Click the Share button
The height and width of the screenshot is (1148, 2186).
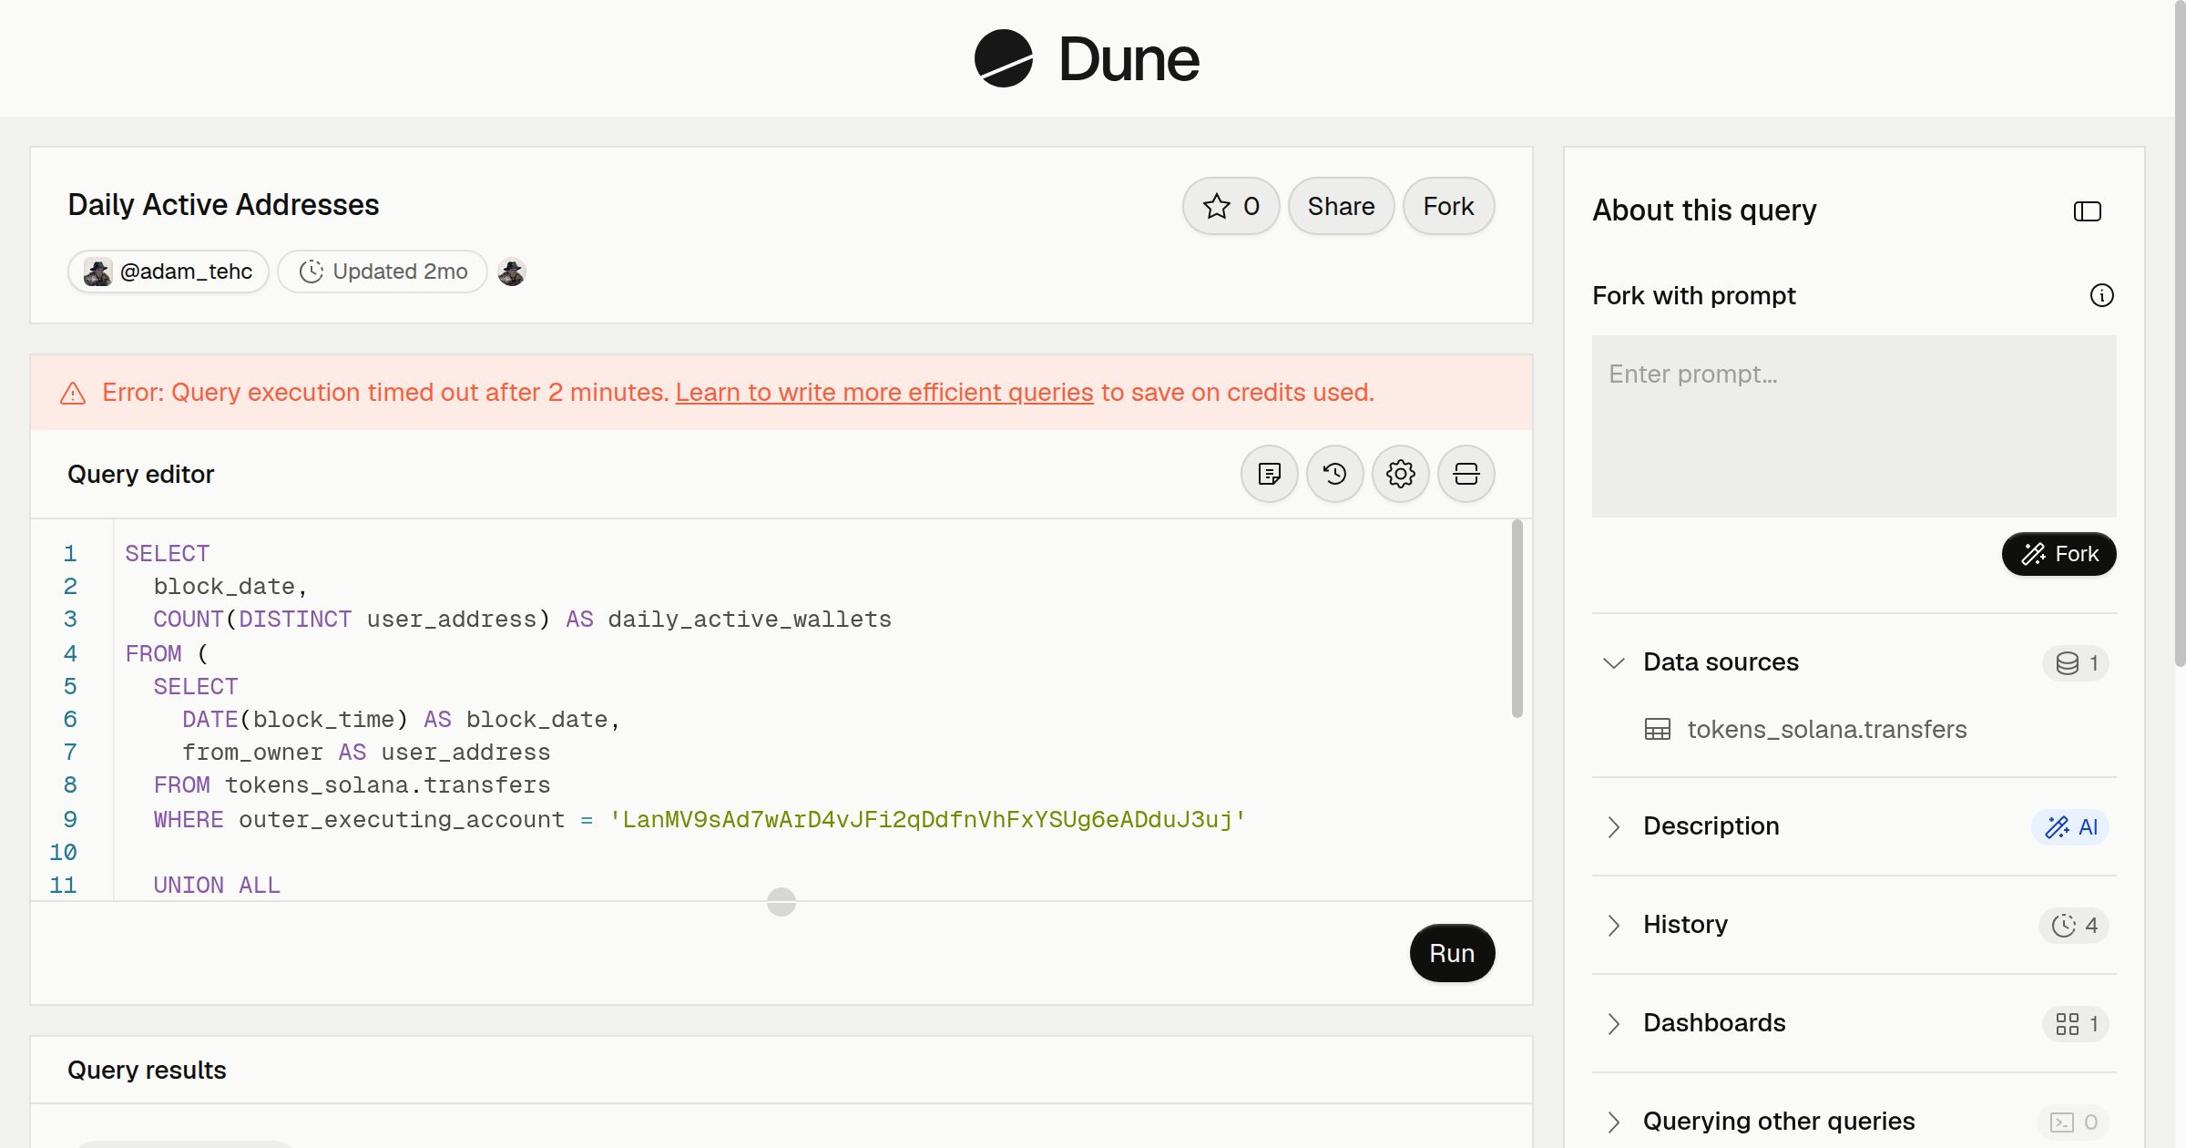coord(1341,206)
